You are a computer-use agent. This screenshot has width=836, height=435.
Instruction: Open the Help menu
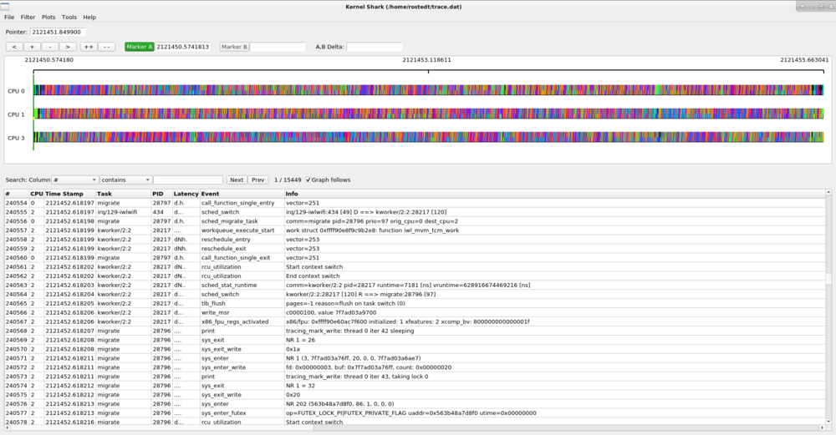coord(89,17)
